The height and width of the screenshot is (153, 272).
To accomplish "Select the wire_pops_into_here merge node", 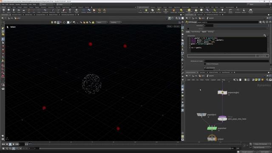I will [x=222, y=119].
